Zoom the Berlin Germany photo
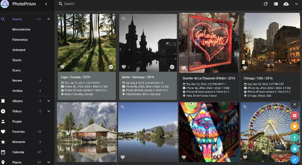This screenshot has width=302, height=165. 124,18
